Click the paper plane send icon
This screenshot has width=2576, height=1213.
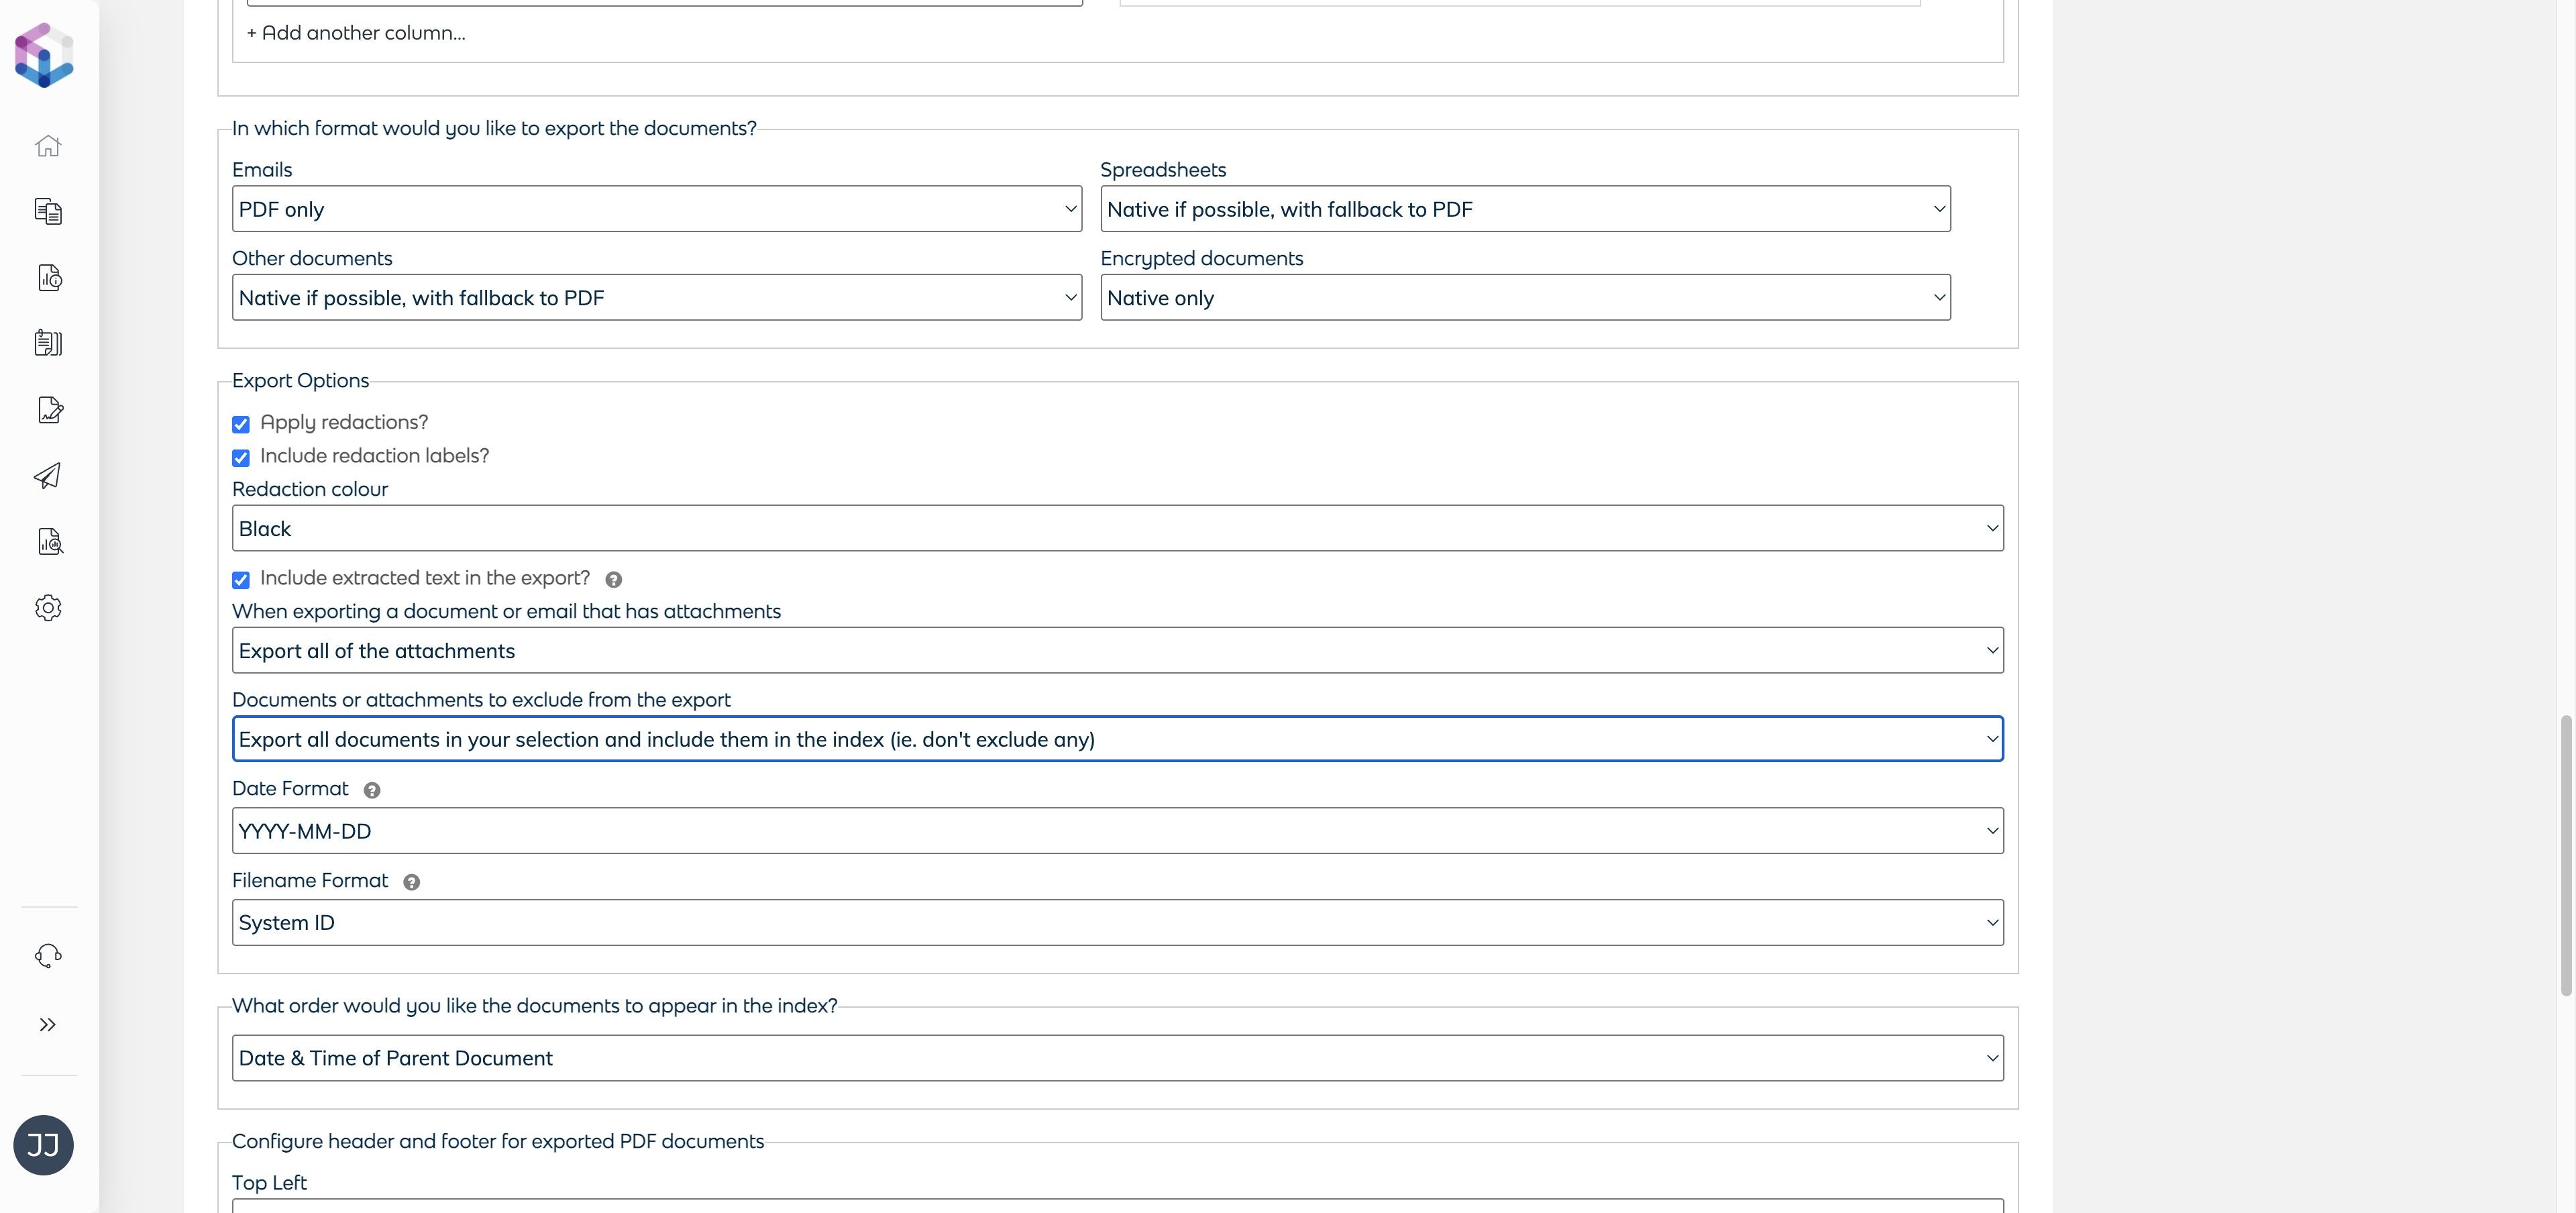point(48,476)
